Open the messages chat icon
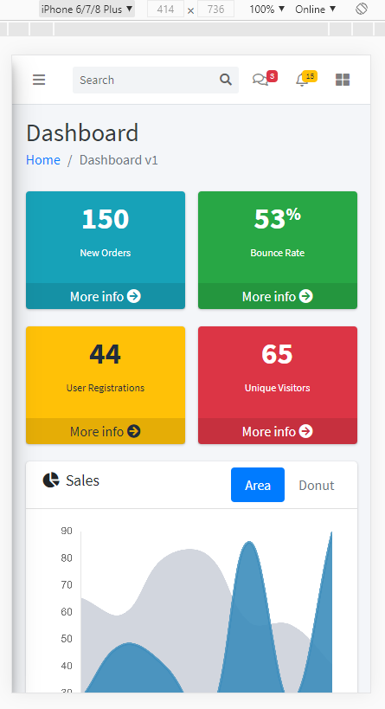This screenshot has width=385, height=709. pyautogui.click(x=260, y=80)
